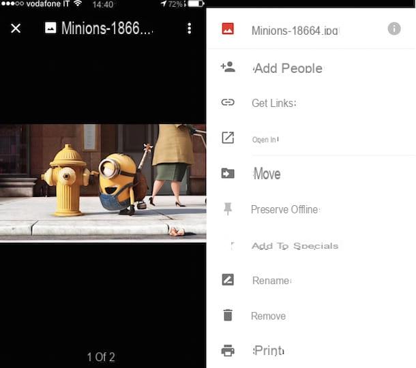Viewport: 416px width, 368px height.
Task: Tap the Minions-1866... title text
Action: click(x=107, y=28)
